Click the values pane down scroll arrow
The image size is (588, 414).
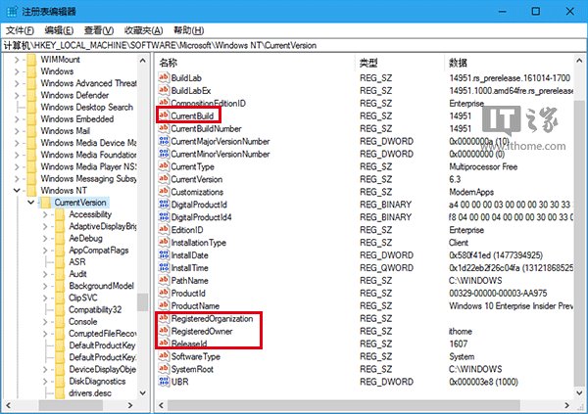pyautogui.click(x=579, y=393)
